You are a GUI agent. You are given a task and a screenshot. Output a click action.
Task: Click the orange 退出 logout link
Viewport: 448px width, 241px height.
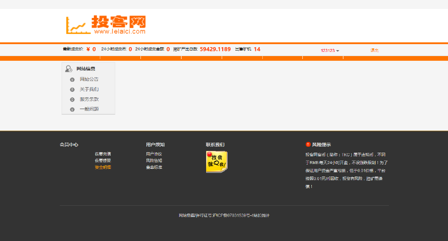pyautogui.click(x=375, y=50)
